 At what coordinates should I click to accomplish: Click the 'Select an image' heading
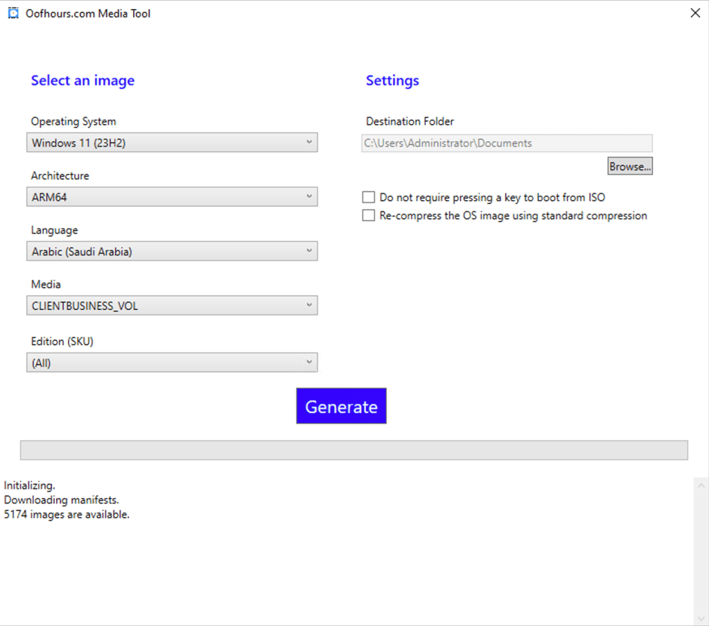[82, 80]
